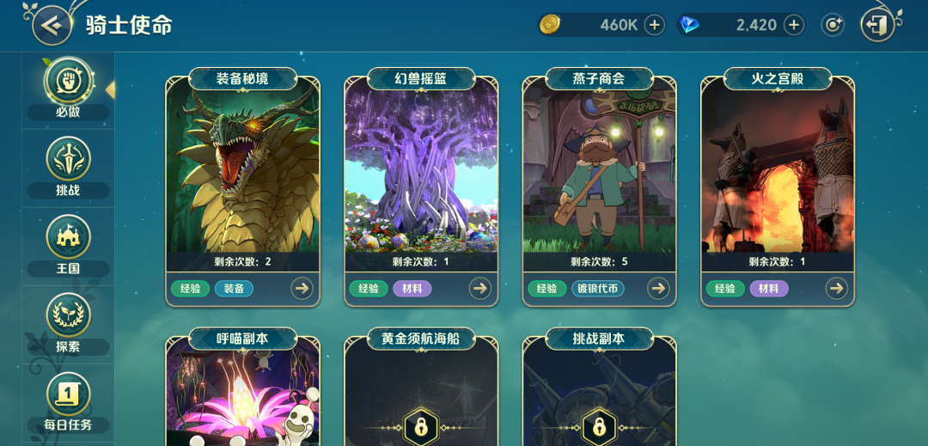Click the 装备 reward tag on 装备秘境
The width and height of the screenshot is (928, 446).
(x=234, y=289)
